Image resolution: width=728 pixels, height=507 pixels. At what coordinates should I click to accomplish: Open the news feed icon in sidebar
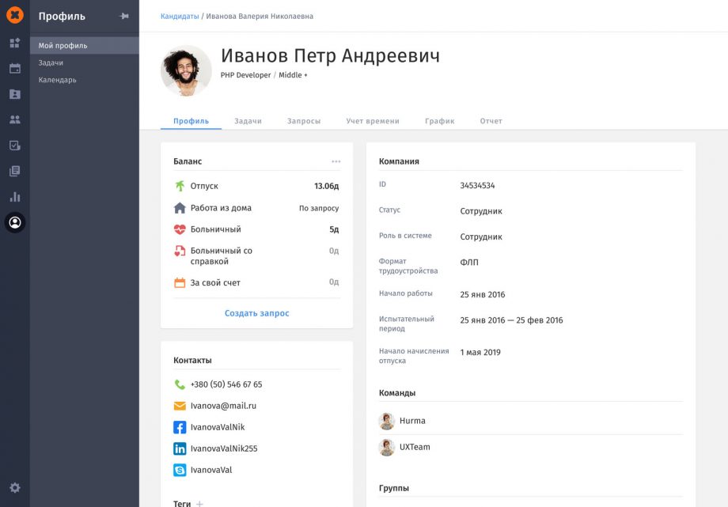coord(13,170)
